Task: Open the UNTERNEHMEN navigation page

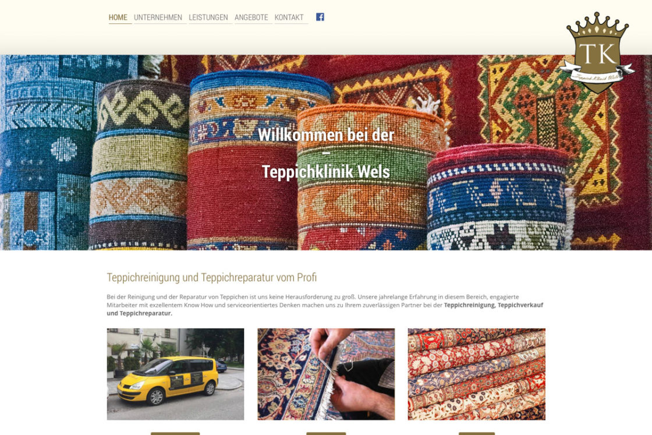Action: (158, 17)
